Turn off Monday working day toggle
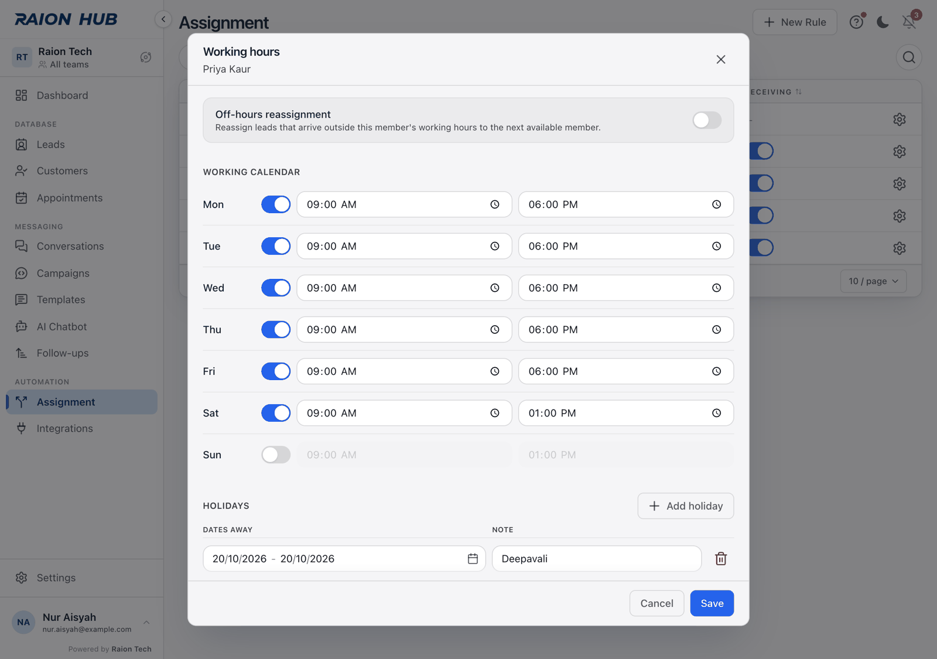The height and width of the screenshot is (659, 937). pos(276,204)
